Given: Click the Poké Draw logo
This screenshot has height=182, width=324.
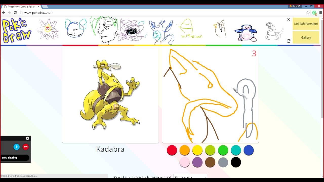Looking at the screenshot, I should pos(17,31).
